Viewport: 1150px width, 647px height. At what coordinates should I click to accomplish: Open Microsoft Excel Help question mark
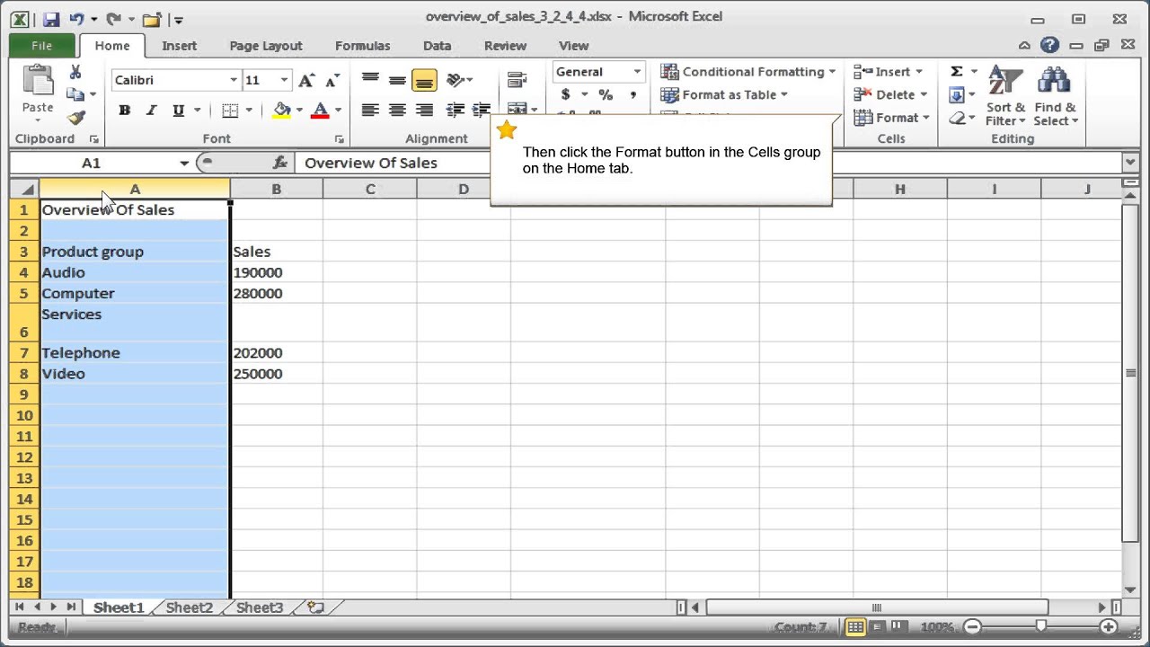coord(1049,45)
